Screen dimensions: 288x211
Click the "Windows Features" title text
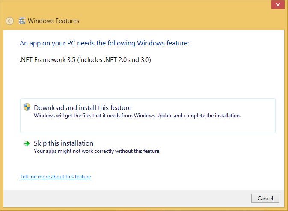(x=53, y=21)
